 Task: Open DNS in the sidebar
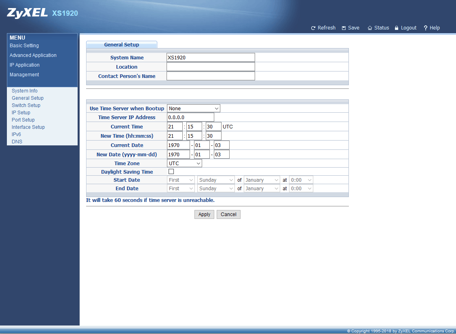point(17,142)
